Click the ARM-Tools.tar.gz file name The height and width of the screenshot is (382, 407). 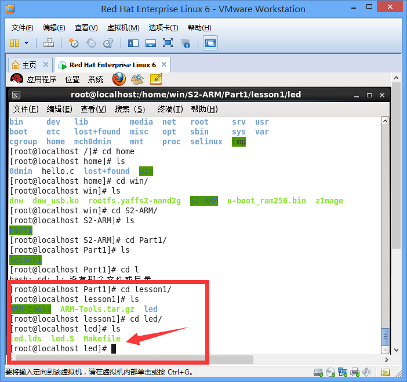tap(97, 309)
